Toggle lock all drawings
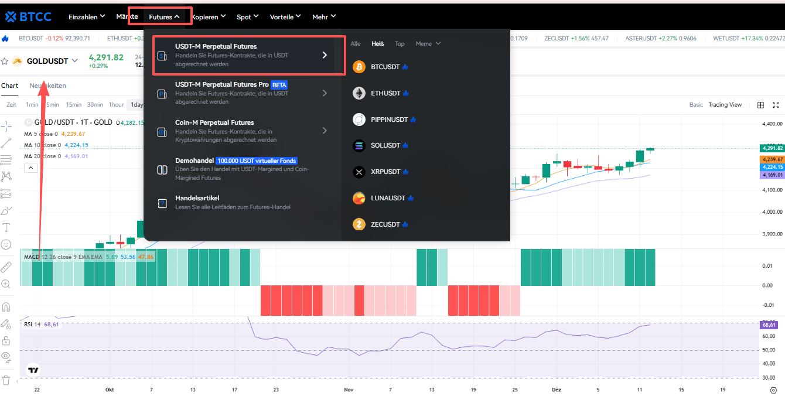 click(6, 340)
